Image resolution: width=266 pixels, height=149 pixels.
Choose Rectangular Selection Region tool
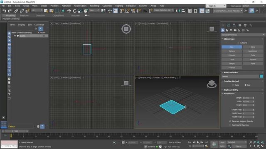click(x=57, y=11)
